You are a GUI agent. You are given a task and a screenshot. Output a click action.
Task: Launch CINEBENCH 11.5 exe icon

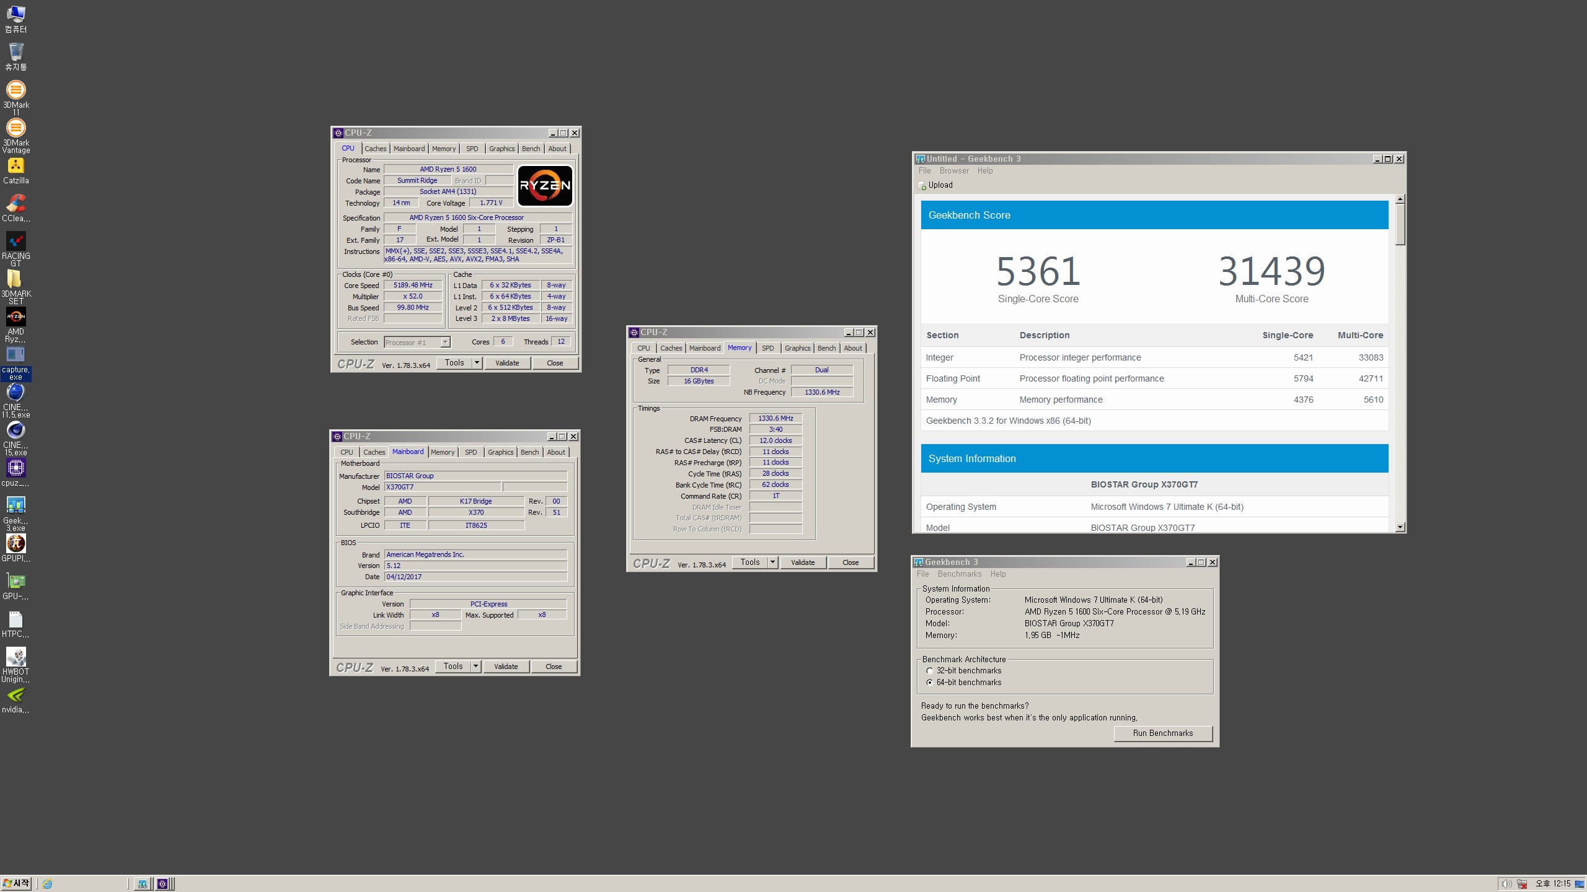(15, 400)
